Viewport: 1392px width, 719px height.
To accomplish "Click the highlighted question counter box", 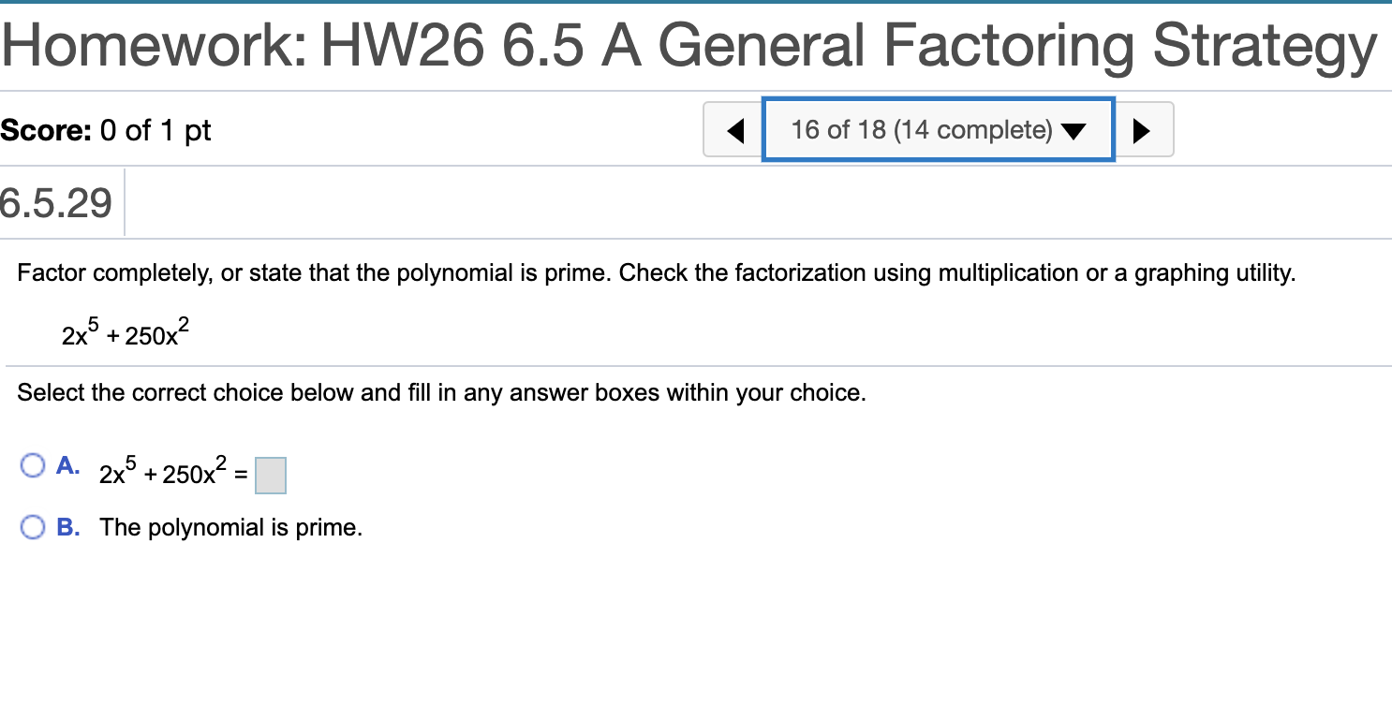I will click(937, 129).
